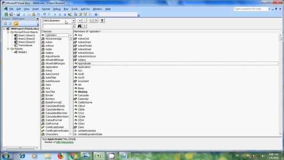Click Members list scroll down arrow
284x160 pixels.
click(280, 134)
